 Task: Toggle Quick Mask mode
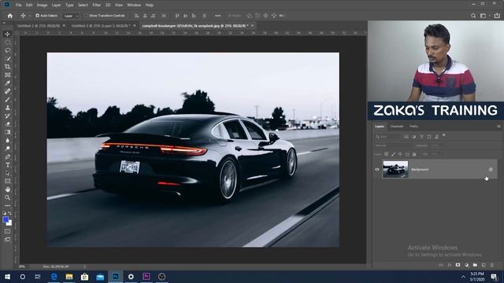pos(7,231)
